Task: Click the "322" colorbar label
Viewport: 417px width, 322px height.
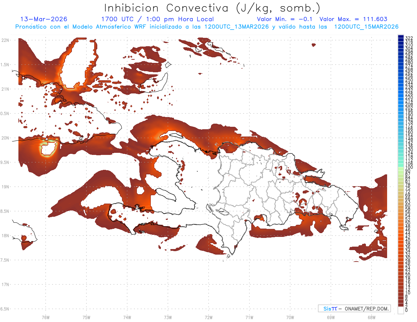Action: pos(409,38)
